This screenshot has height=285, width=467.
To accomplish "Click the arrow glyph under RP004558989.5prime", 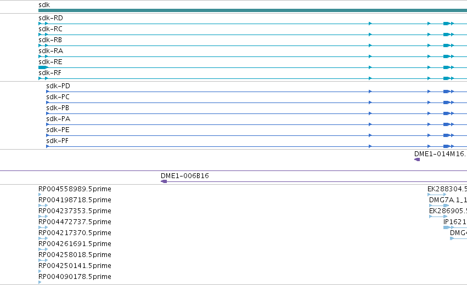I will [40, 195].
